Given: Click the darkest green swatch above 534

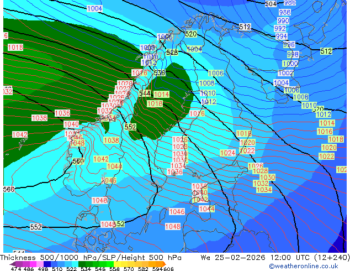Looking at the screenshot, I should (x=82, y=264).
